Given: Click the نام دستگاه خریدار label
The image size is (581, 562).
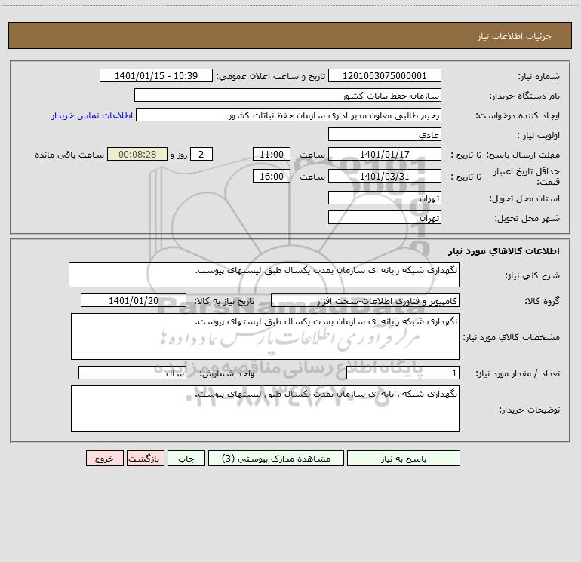Looking at the screenshot, I should click(524, 97).
